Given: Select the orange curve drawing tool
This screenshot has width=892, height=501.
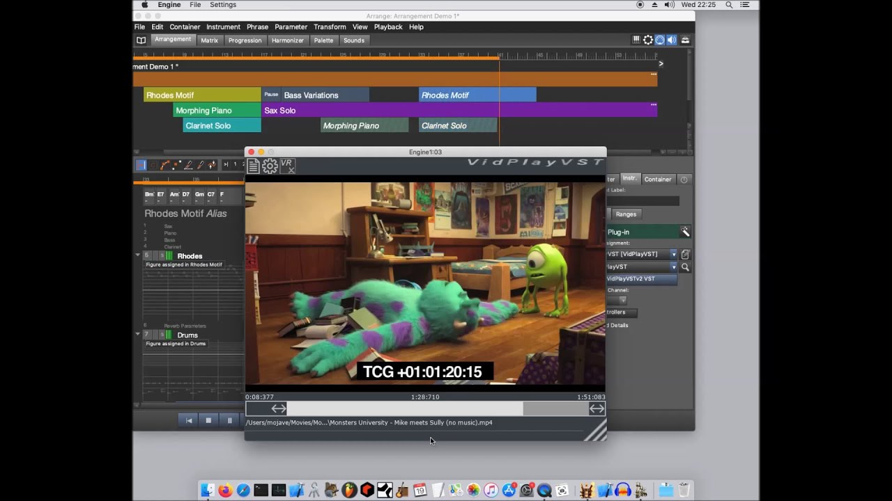Looking at the screenshot, I should (165, 165).
